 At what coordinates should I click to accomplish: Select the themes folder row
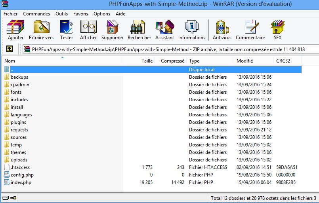tap(152, 152)
